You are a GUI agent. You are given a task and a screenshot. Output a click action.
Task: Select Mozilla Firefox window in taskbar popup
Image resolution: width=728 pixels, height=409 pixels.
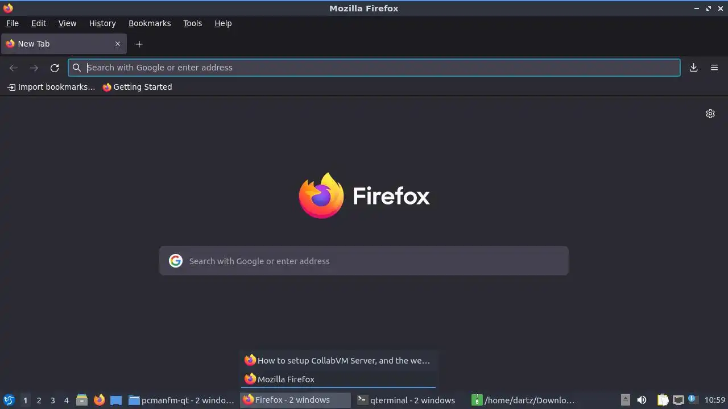[x=338, y=379]
